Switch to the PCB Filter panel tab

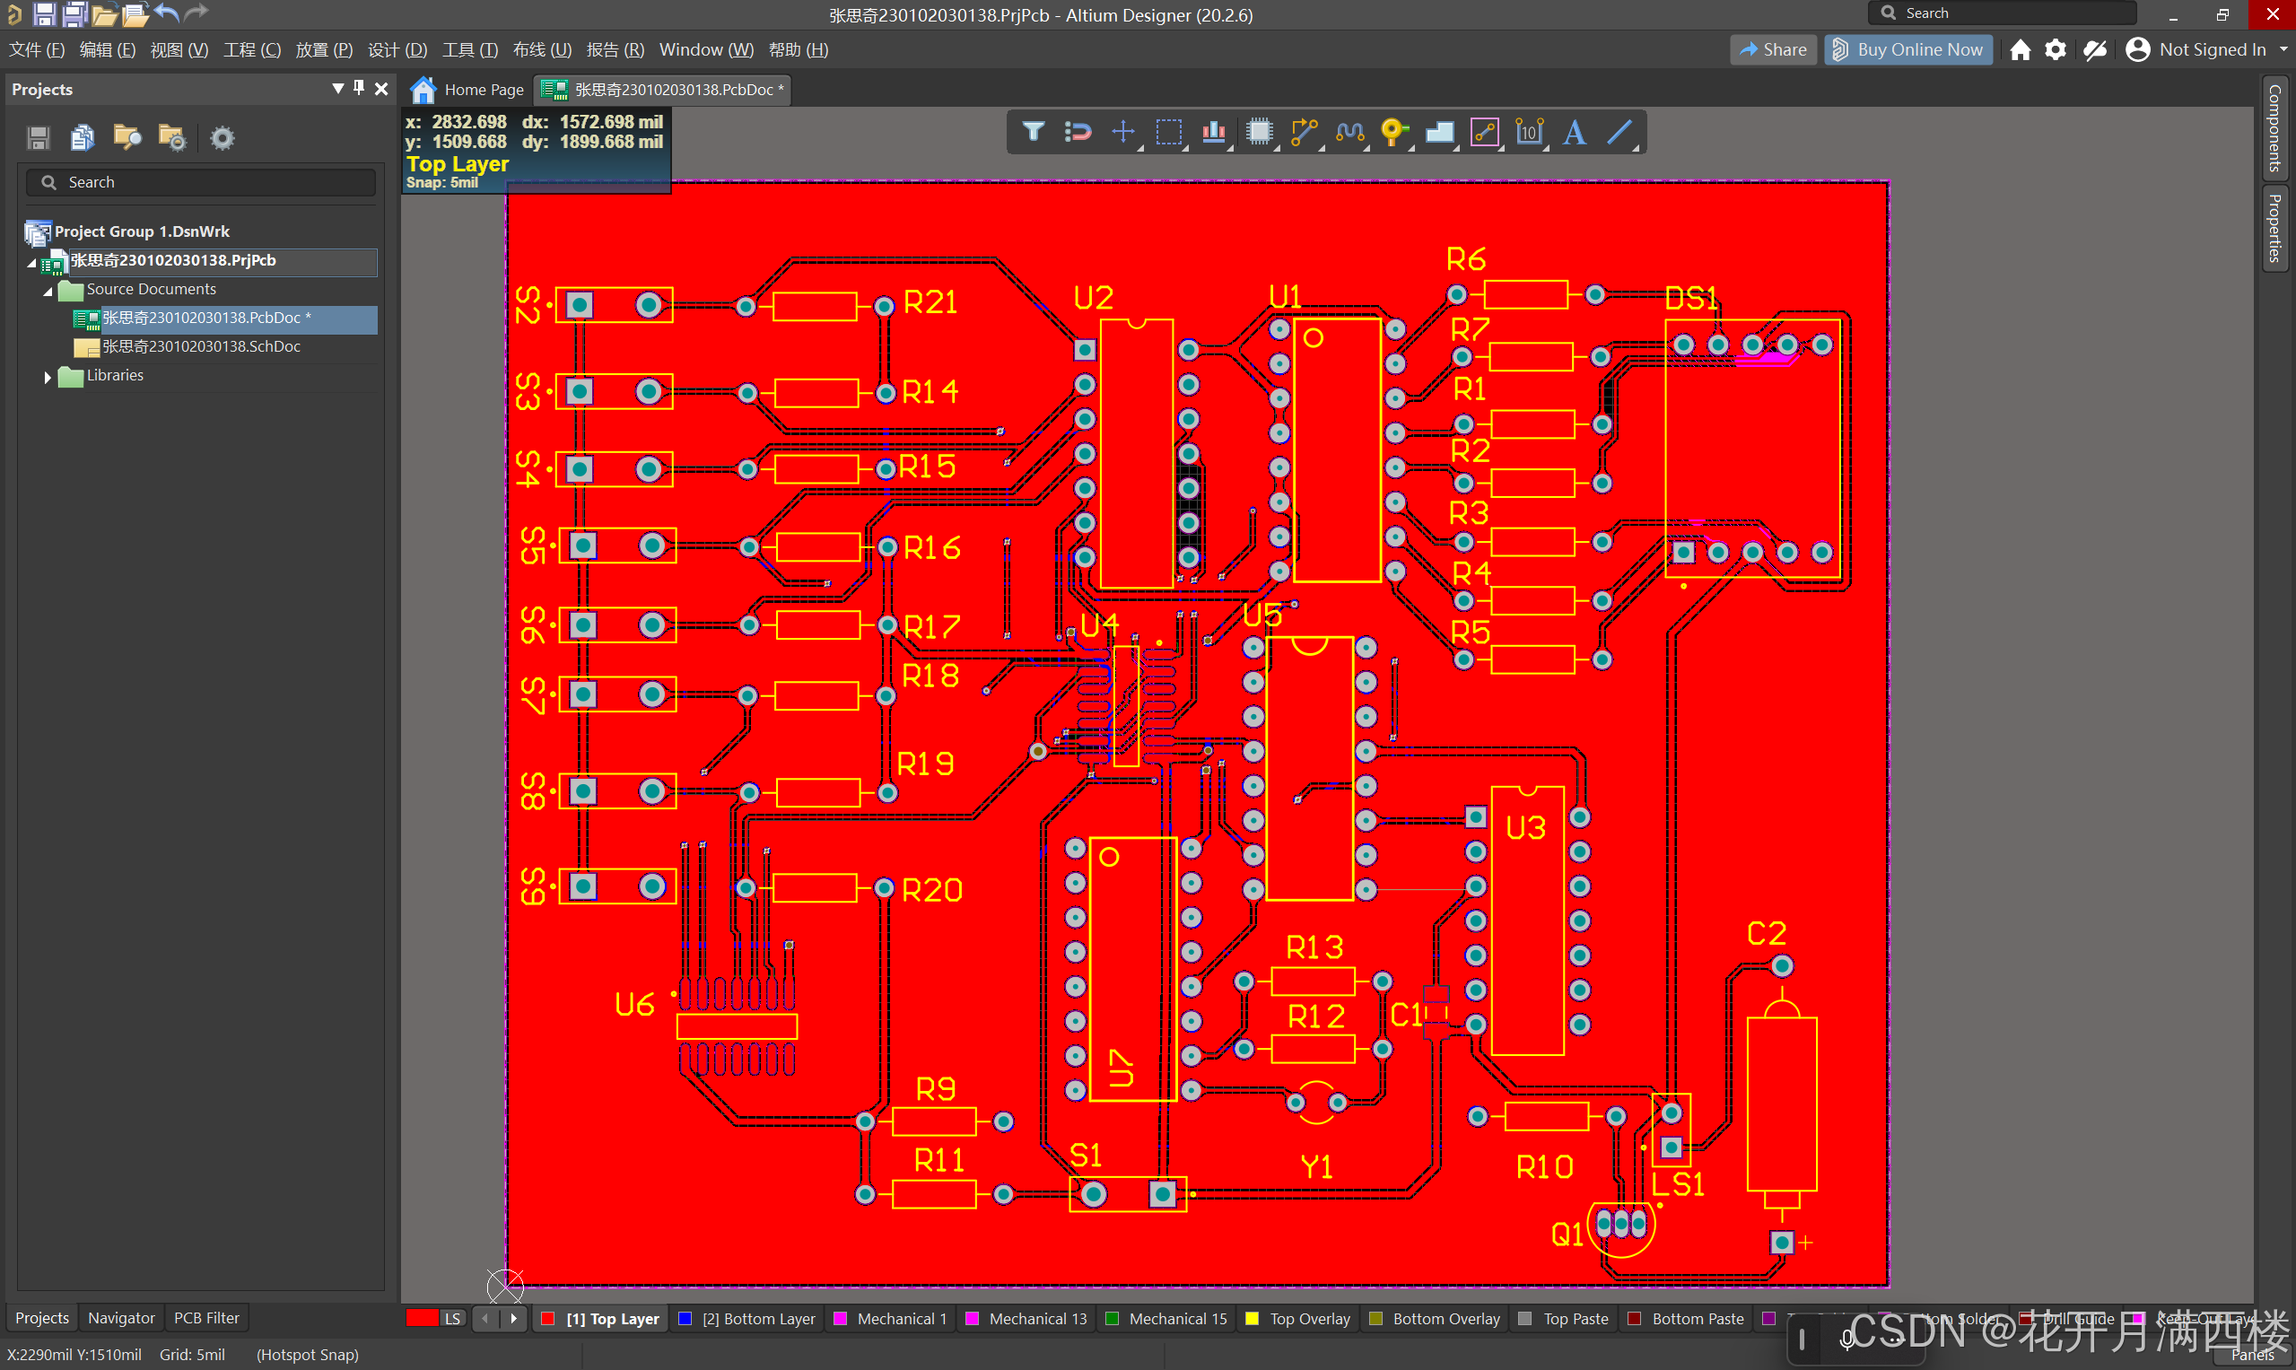tap(206, 1317)
